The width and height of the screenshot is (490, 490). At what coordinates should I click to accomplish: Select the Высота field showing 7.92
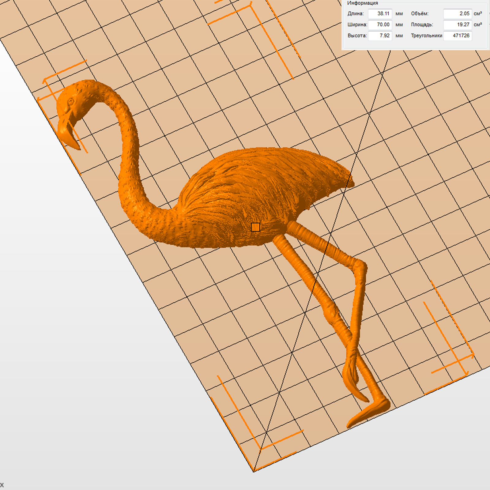pyautogui.click(x=380, y=36)
